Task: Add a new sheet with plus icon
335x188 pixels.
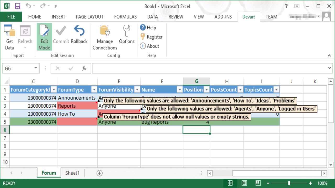Action: (99, 173)
